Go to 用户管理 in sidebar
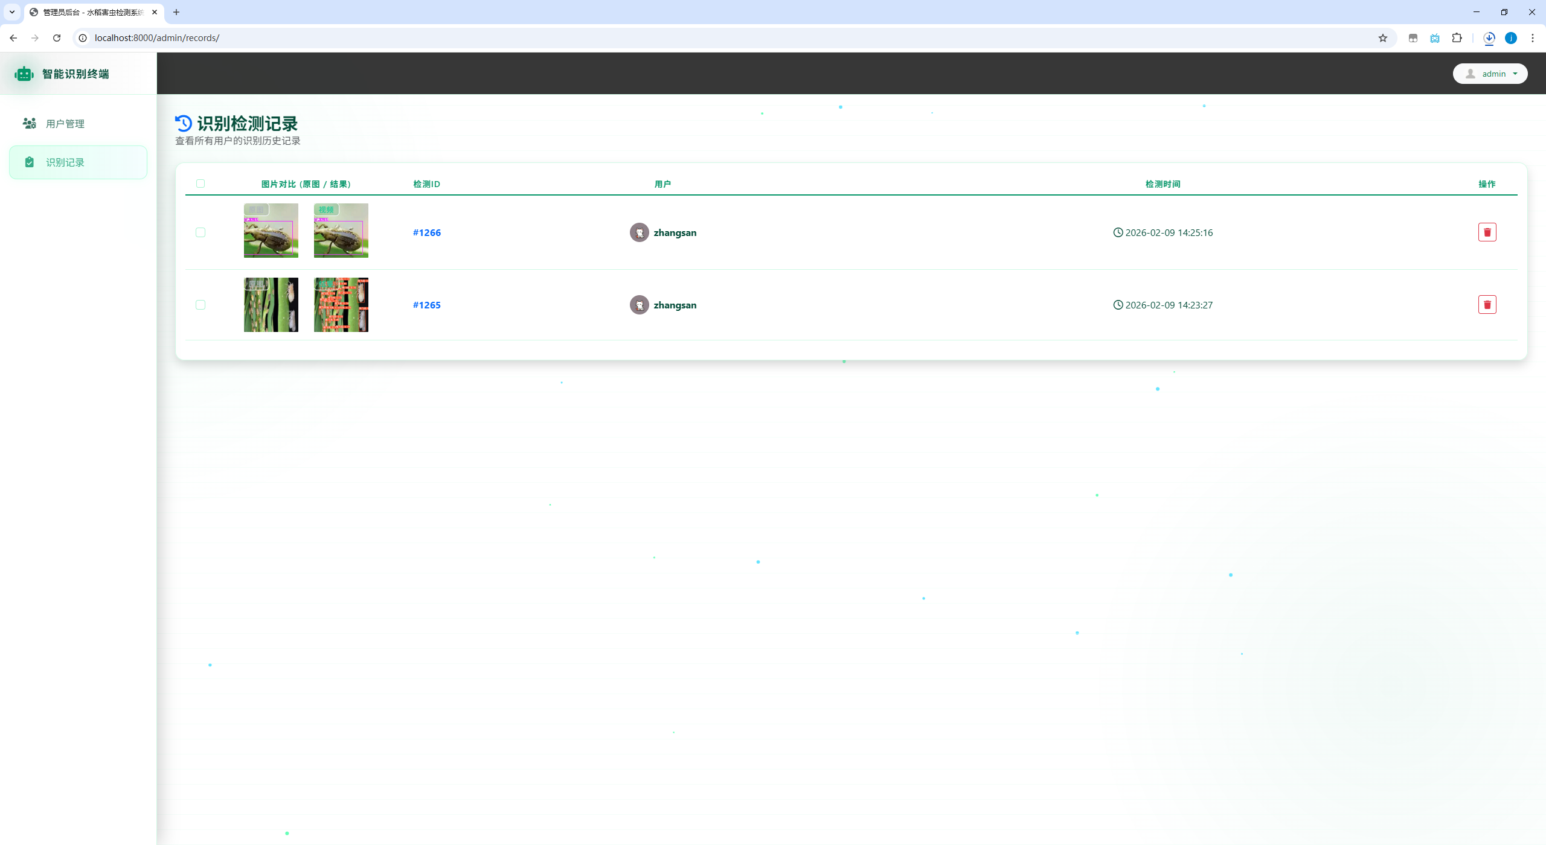This screenshot has width=1546, height=845. (x=65, y=124)
